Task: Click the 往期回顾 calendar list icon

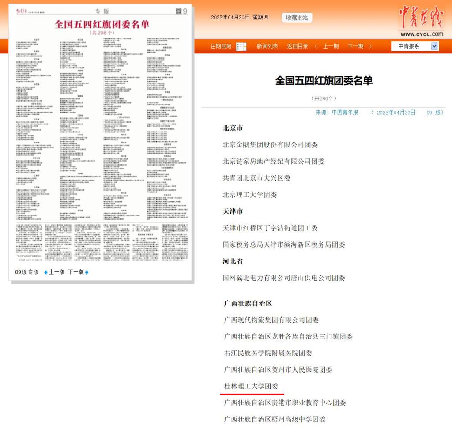Action: coord(241,46)
